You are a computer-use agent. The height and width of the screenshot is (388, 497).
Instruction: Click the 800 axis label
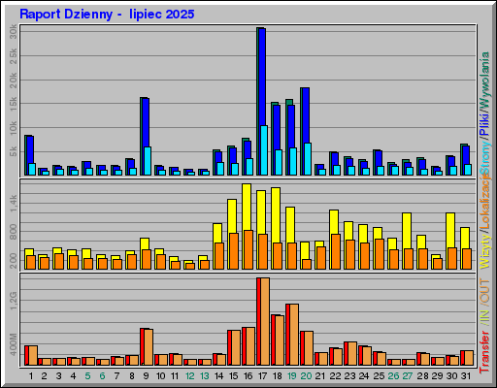[14, 232]
